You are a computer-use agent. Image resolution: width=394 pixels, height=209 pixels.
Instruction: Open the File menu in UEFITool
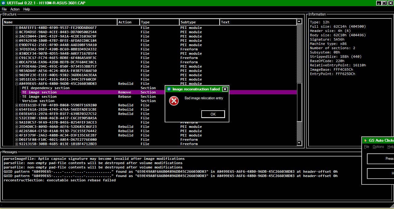[4, 9]
